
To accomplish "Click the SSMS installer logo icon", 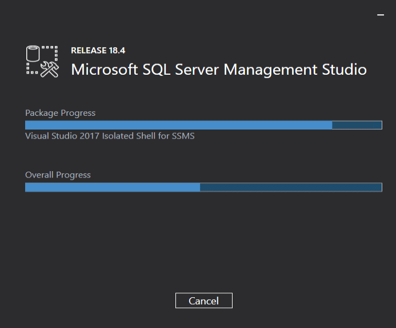I will (x=42, y=61).
